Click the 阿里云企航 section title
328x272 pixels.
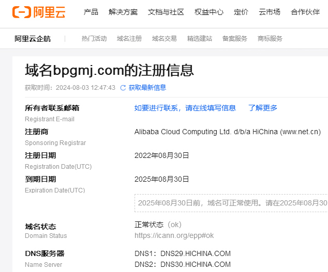click(x=33, y=39)
